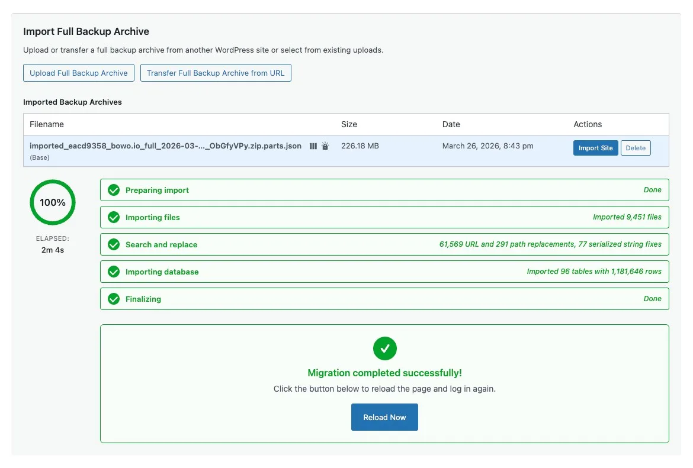Click the Importing database checkmark icon
The image size is (693, 468).
(x=114, y=272)
